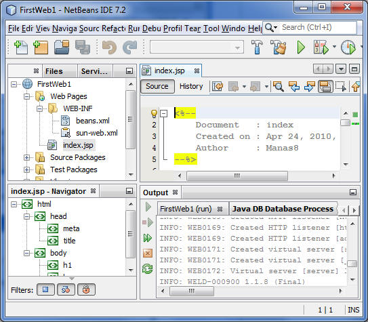Find previous occurrence arrow icon

(x=294, y=86)
